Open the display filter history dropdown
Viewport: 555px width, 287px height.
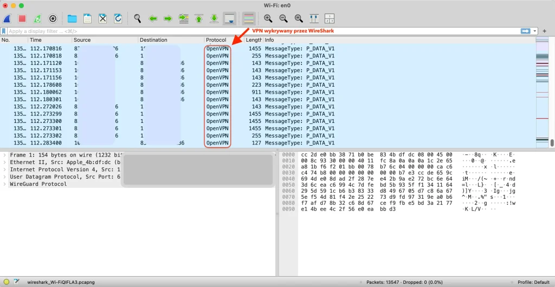pyautogui.click(x=535, y=31)
